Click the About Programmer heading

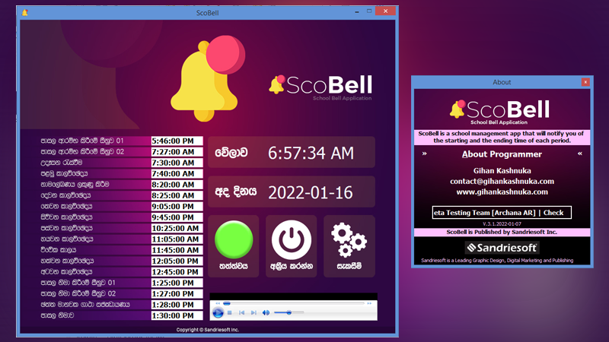[502, 154]
